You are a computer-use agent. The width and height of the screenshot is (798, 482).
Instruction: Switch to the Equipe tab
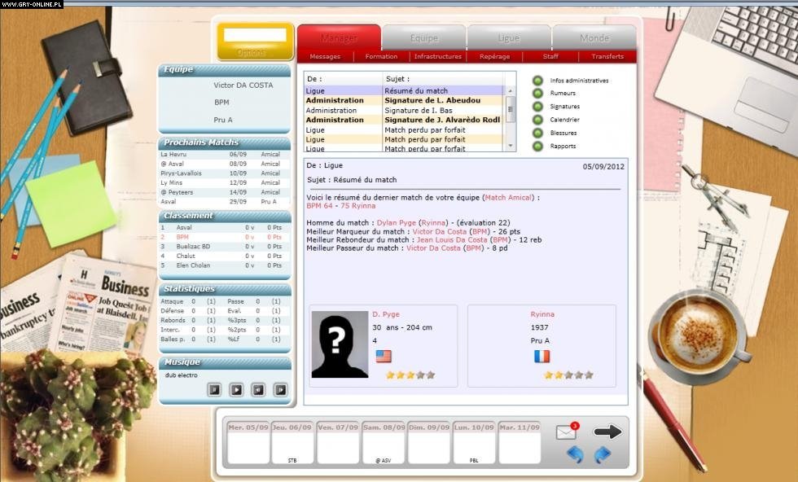[423, 37]
